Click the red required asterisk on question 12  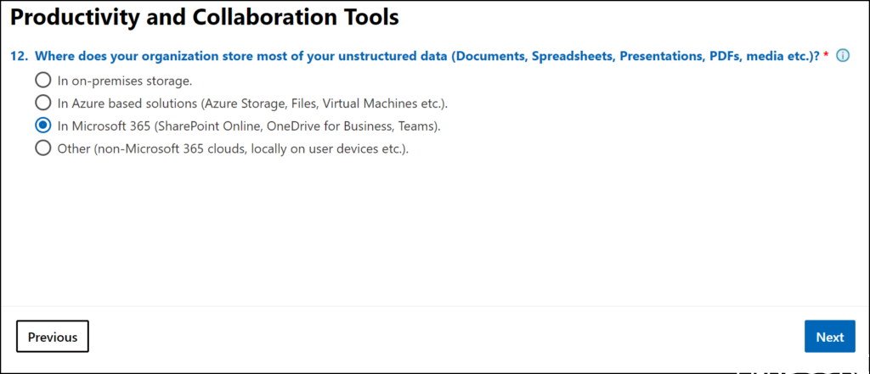point(826,56)
